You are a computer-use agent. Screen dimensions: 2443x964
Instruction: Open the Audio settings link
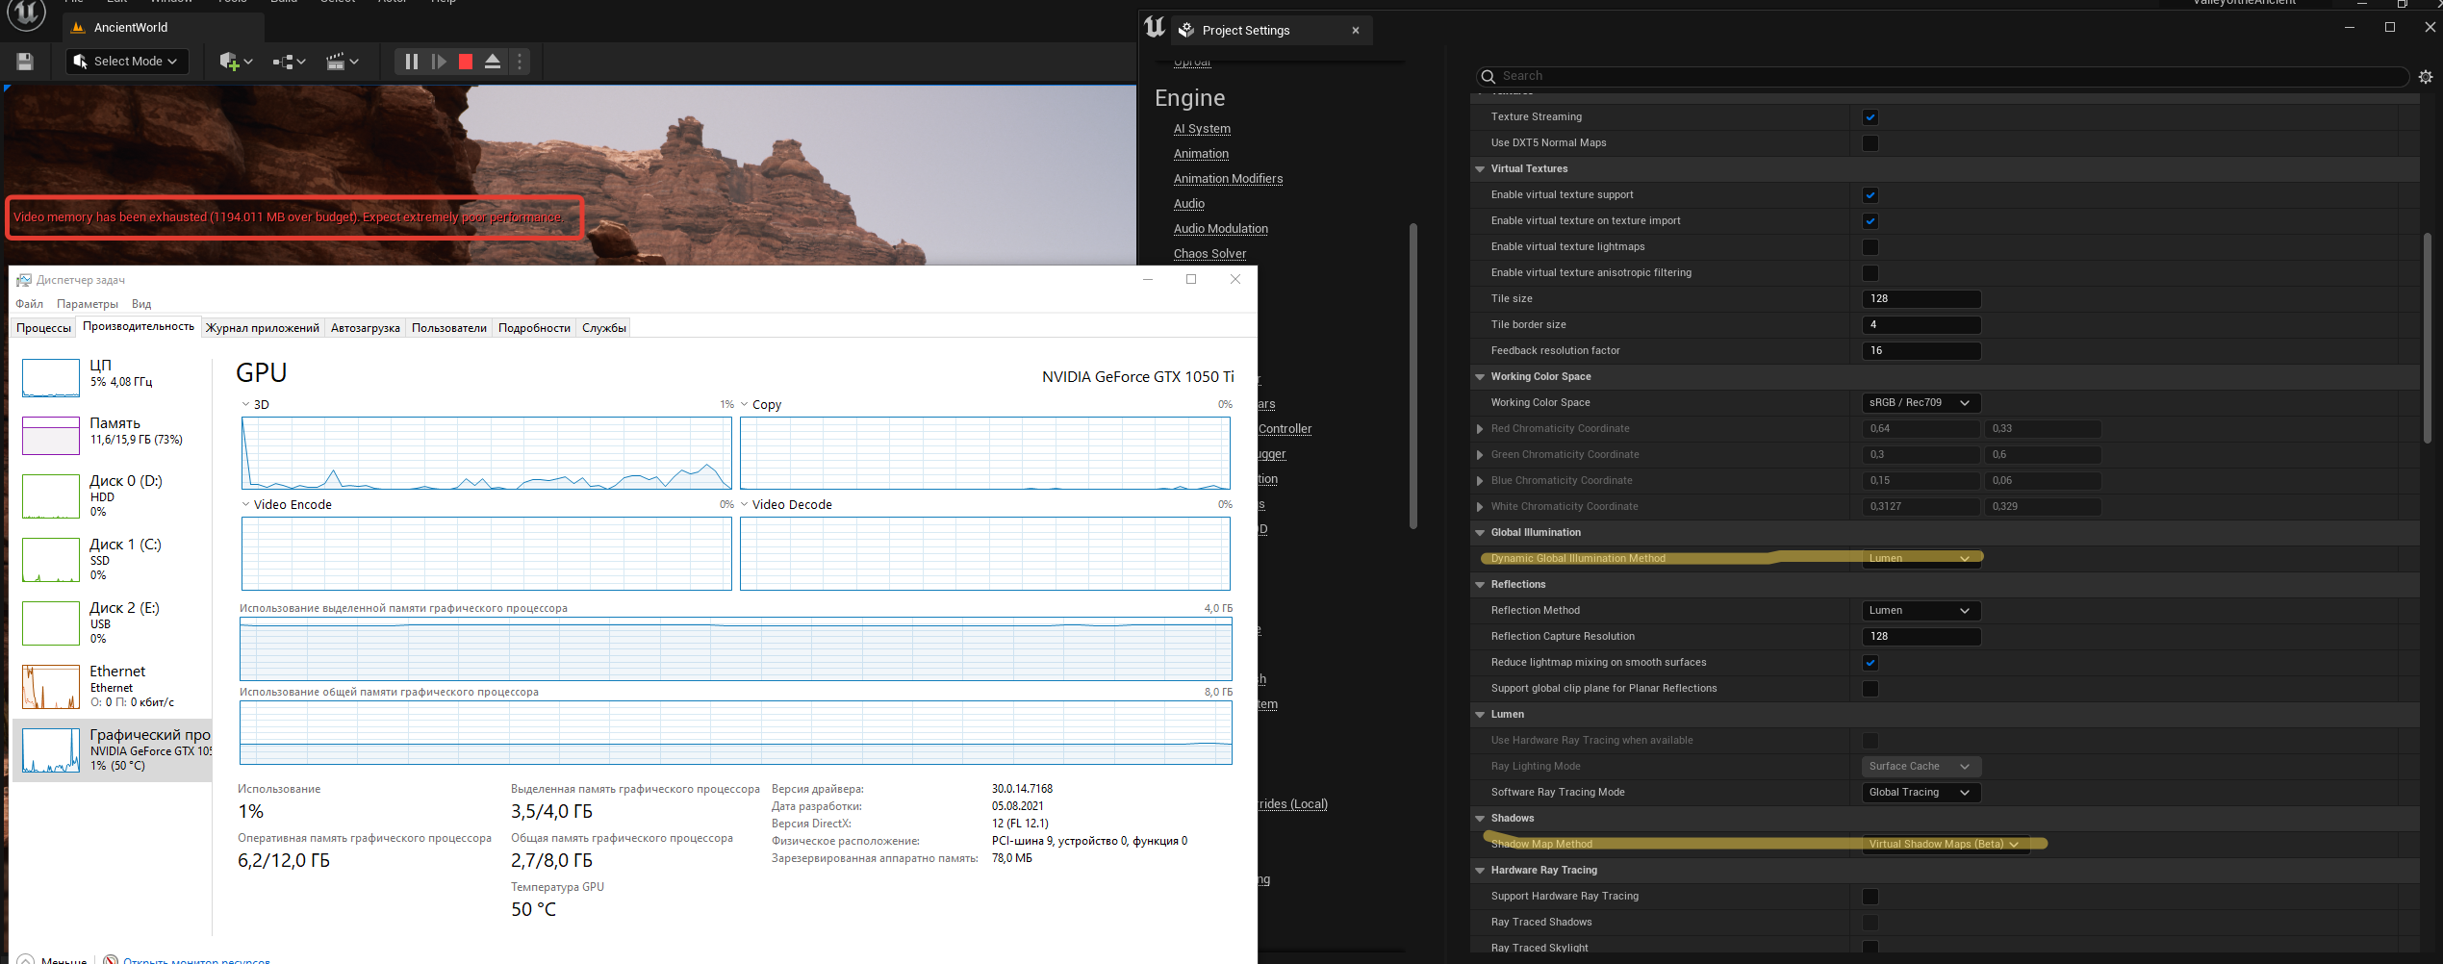1188,204
